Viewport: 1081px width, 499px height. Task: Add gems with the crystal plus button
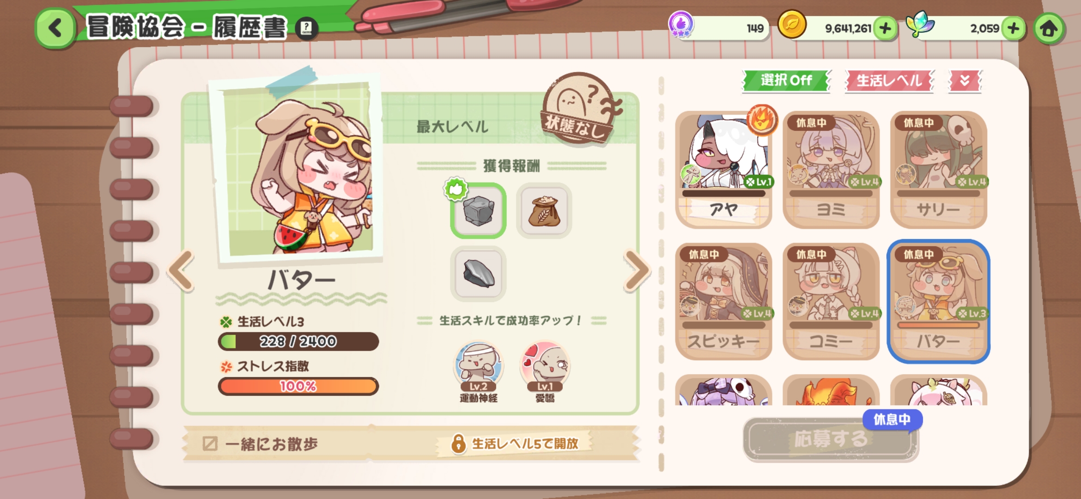pos(1013,29)
